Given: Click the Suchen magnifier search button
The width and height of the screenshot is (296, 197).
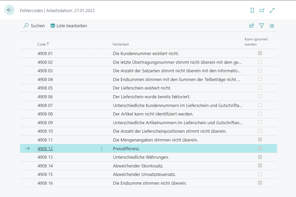Looking at the screenshot, I should pos(34,26).
